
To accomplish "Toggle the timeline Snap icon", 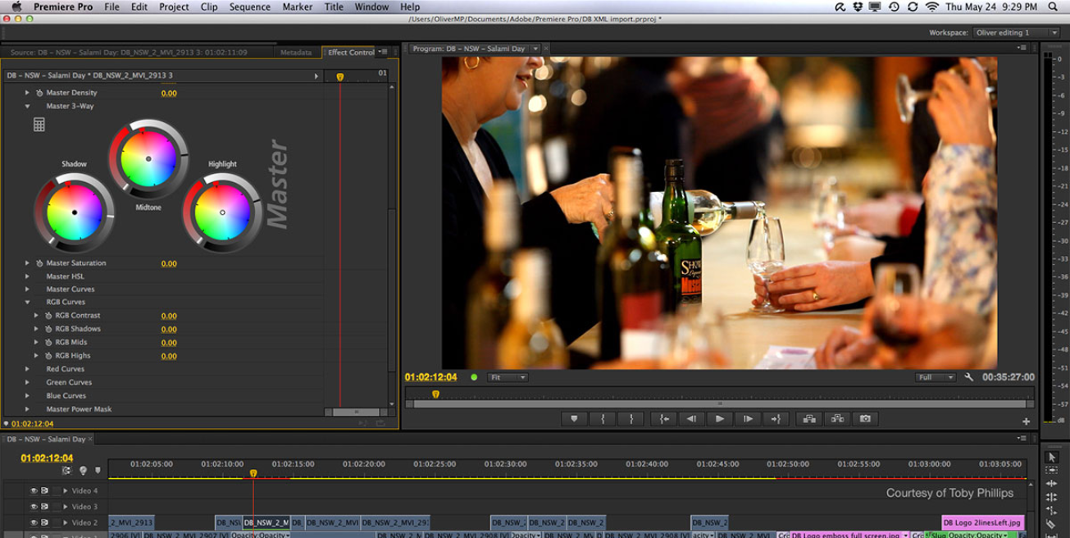I will point(66,471).
